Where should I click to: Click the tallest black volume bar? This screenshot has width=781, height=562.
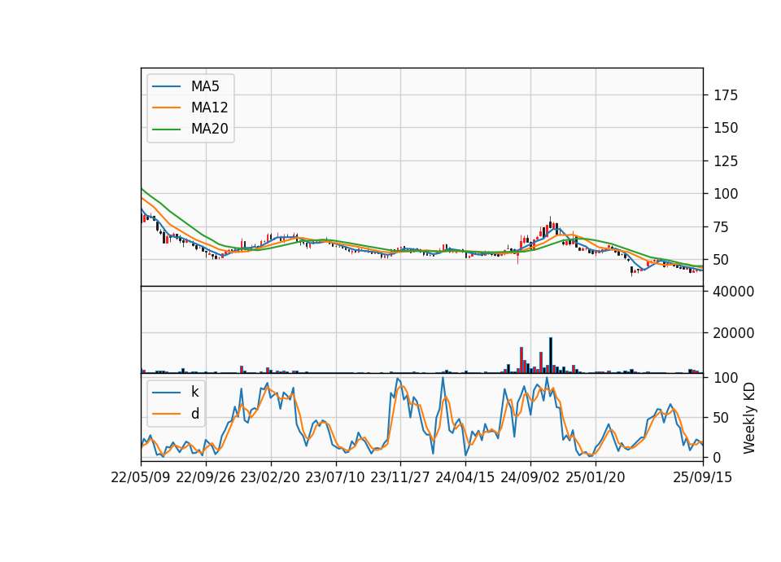[x=551, y=355]
